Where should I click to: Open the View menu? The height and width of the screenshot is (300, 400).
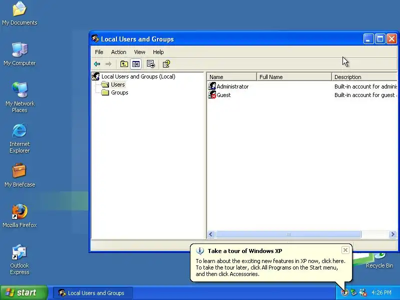coord(139,52)
